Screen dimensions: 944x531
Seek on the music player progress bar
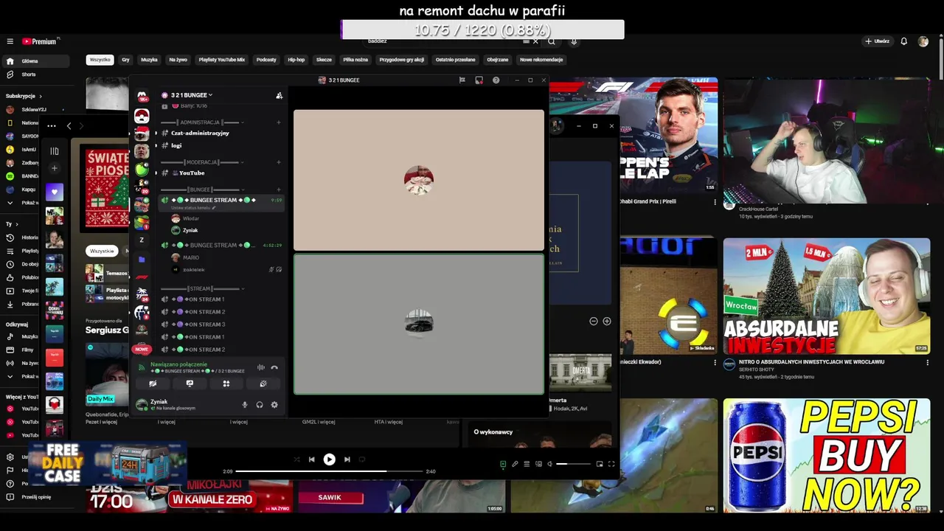329,471
